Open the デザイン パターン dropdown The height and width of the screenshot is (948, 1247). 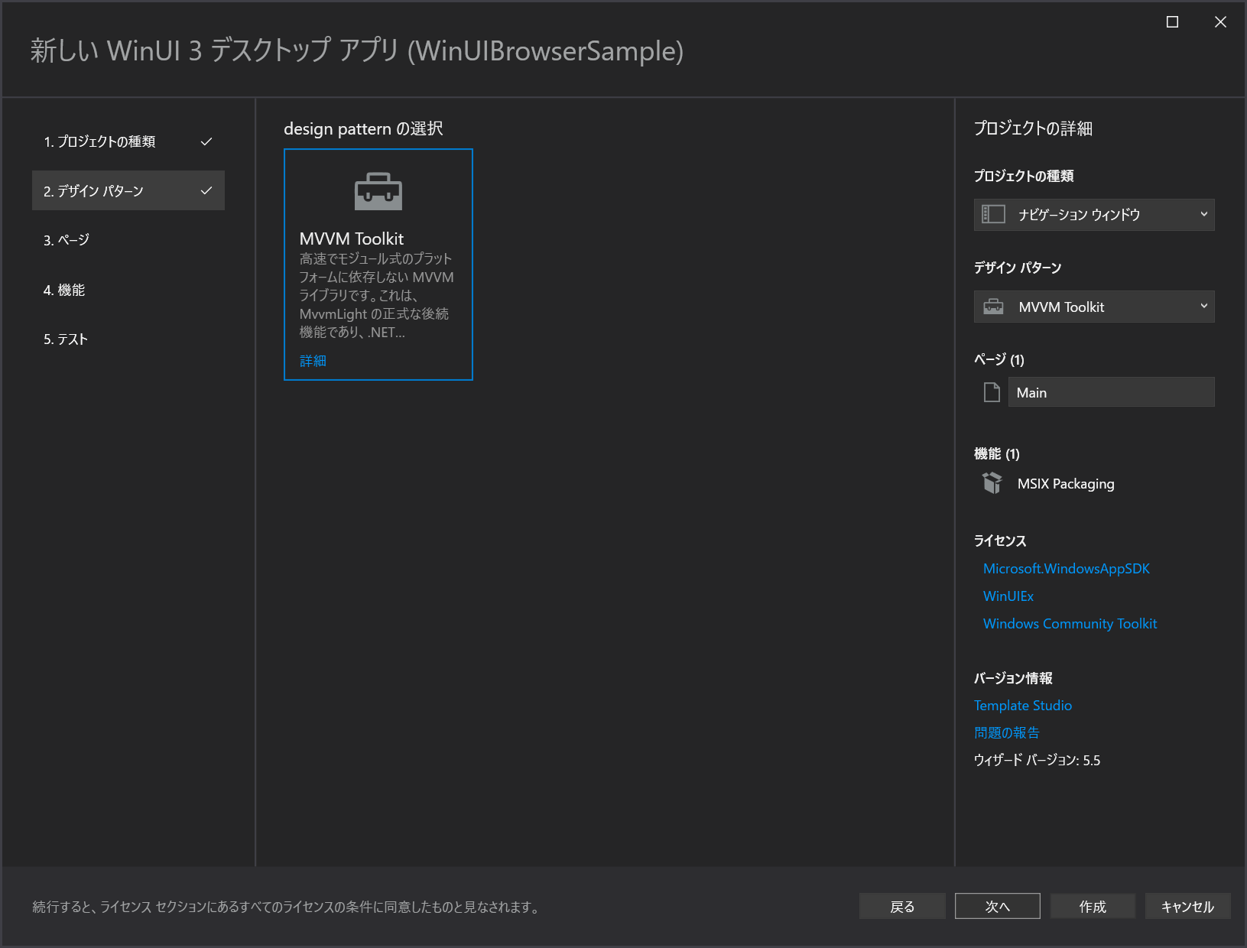click(1093, 306)
